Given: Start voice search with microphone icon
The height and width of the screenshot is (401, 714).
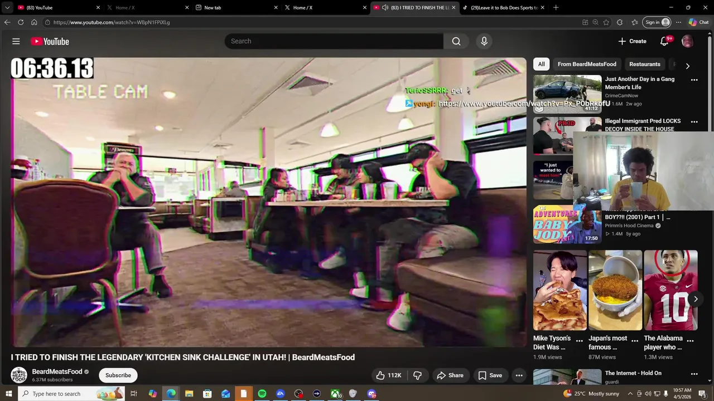Looking at the screenshot, I should (484, 41).
